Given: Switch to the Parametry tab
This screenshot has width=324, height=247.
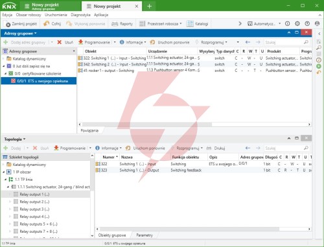Looking at the screenshot, I should tap(145, 235).
